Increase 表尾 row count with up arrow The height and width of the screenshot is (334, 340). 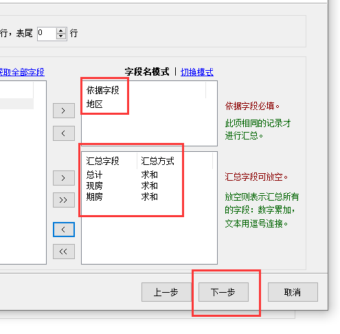point(61,31)
